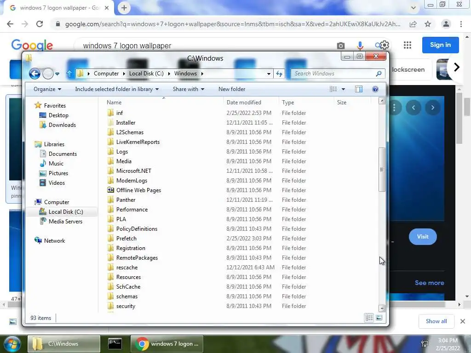
Task: Click Google voice search microphone
Action: [x=360, y=46]
